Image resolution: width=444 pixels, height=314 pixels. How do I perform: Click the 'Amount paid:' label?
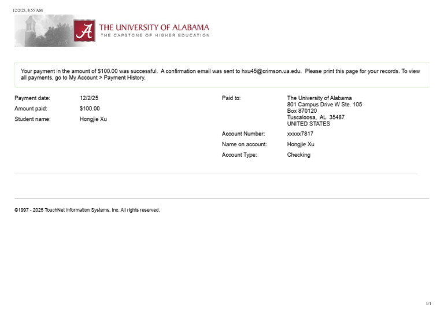[x=31, y=109]
